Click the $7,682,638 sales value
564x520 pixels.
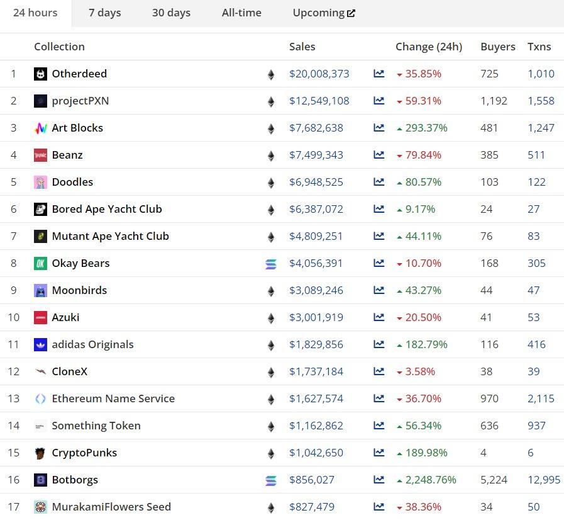[x=316, y=128]
